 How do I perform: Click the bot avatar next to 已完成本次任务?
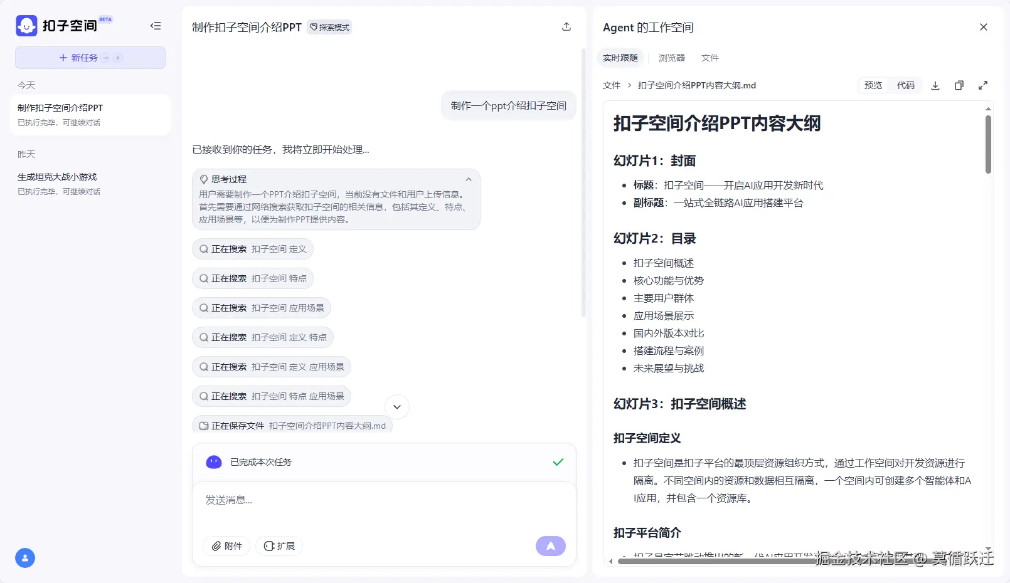pos(214,462)
